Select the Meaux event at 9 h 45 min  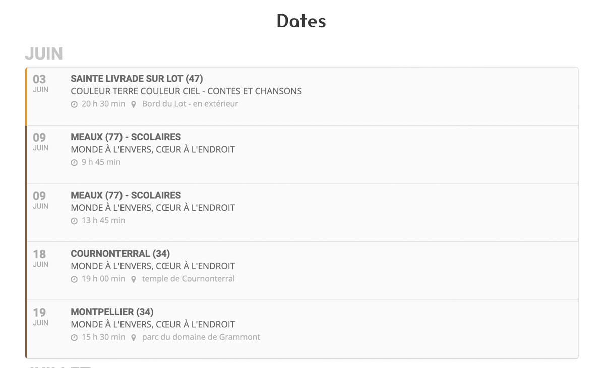click(126, 137)
